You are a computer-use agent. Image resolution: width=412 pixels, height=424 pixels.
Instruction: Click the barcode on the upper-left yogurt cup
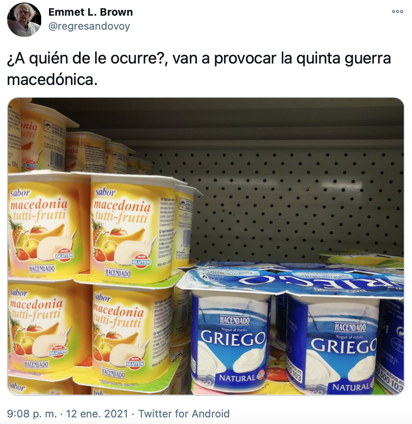[57, 160]
